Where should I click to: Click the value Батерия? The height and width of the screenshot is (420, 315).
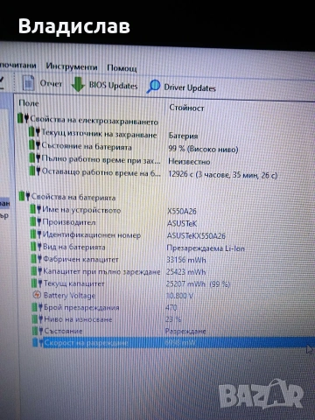(183, 136)
